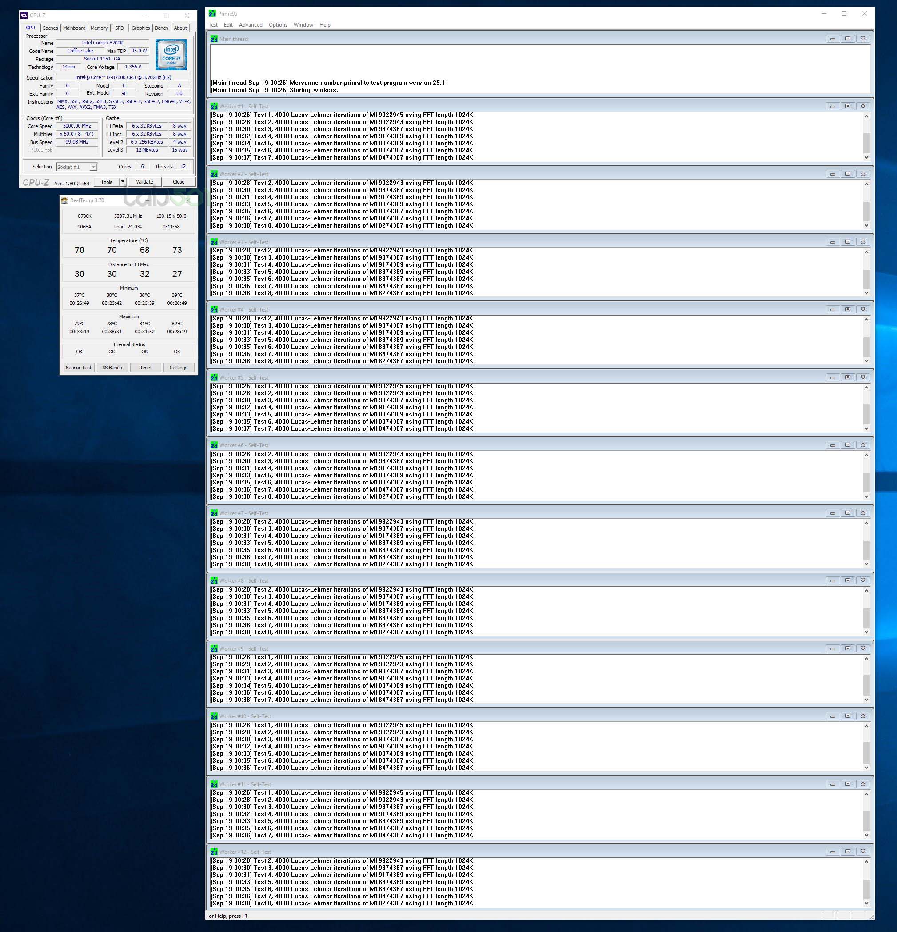The height and width of the screenshot is (932, 897).
Task: Click the Worker #8 scrollbar thumb
Action: pyautogui.click(x=866, y=617)
